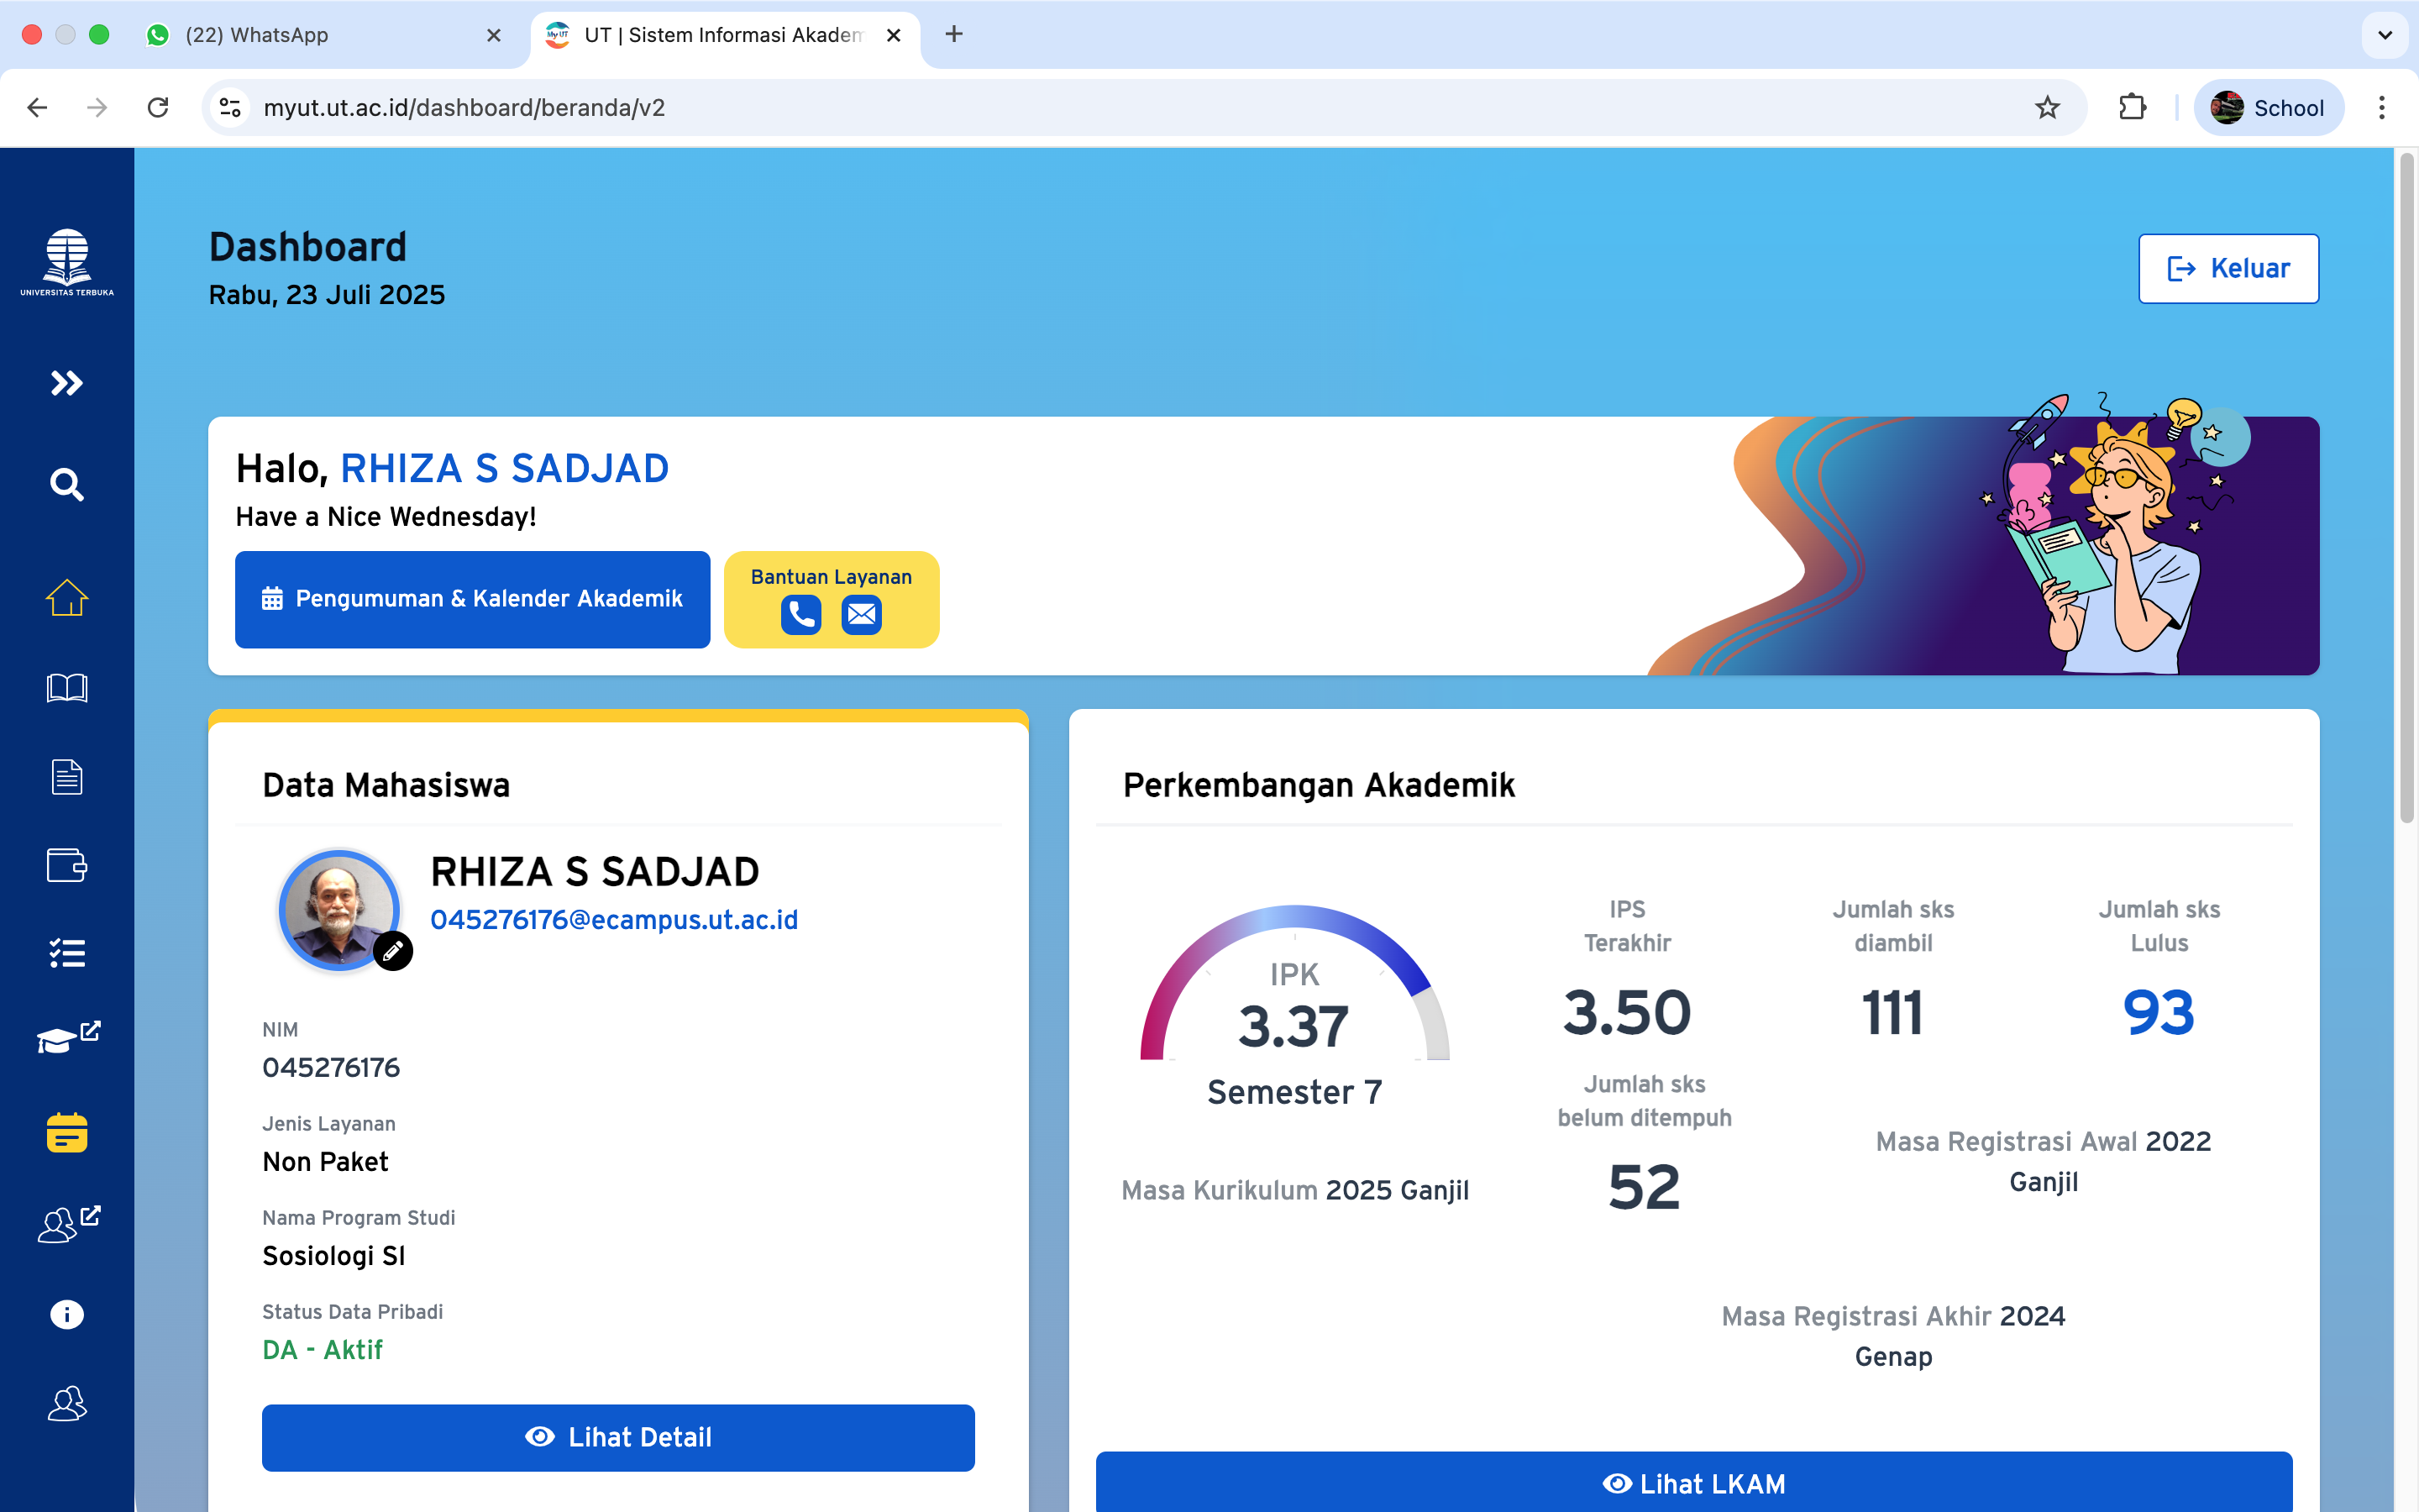
Task: Close the WhatsApp tab
Action: [494, 35]
